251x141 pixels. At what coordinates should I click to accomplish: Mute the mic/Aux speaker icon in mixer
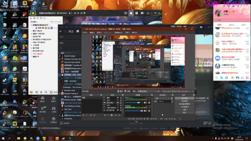145,103
